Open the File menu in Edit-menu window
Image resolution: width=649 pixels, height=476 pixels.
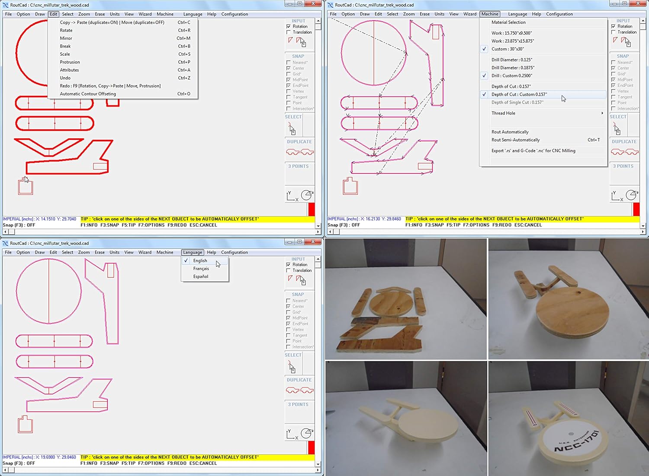(8, 14)
